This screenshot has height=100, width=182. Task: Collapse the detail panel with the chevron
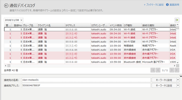pyautogui.click(x=181, y=76)
